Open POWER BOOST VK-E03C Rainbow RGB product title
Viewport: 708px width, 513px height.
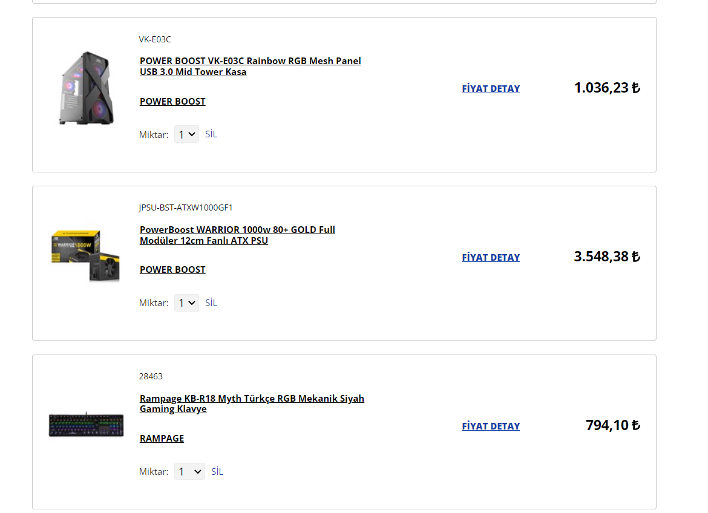pos(250,66)
